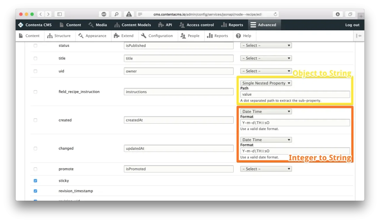Toggle the Safari sidebar button
380x223 pixels.
(59, 14)
